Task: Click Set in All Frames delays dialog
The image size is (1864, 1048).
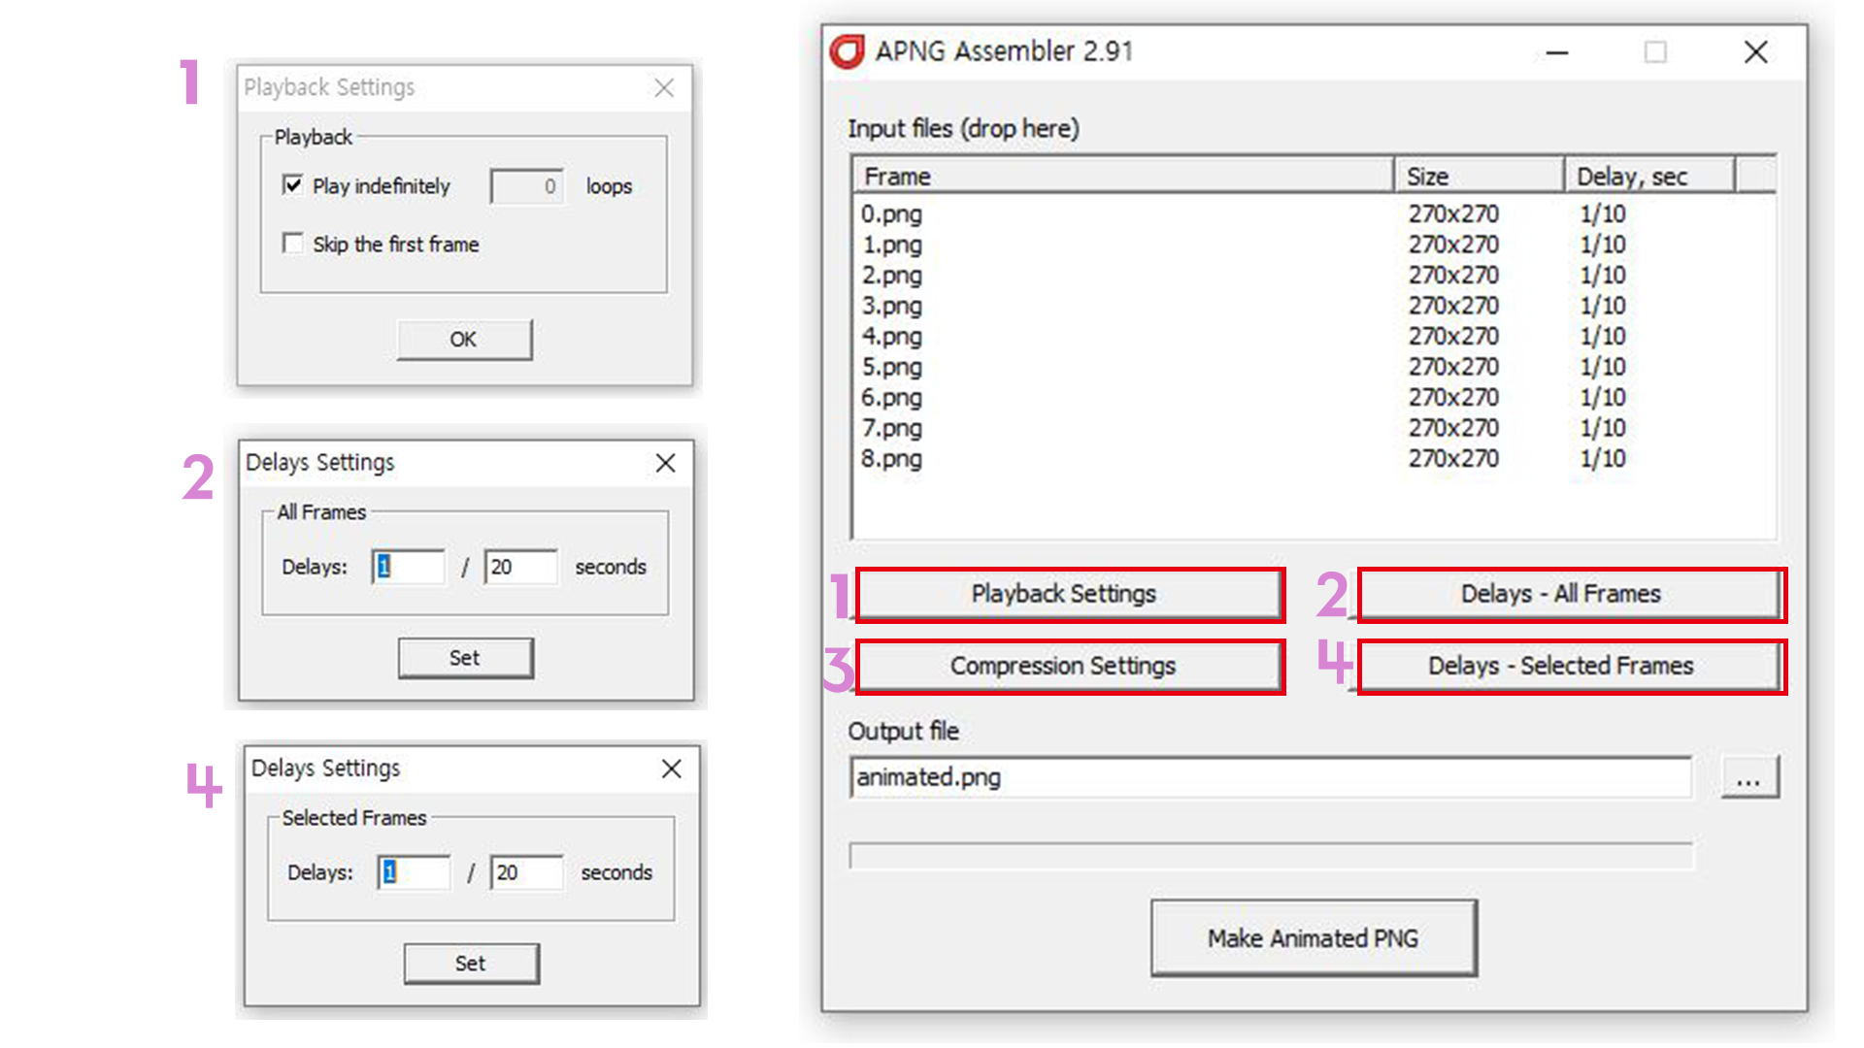Action: 465,658
